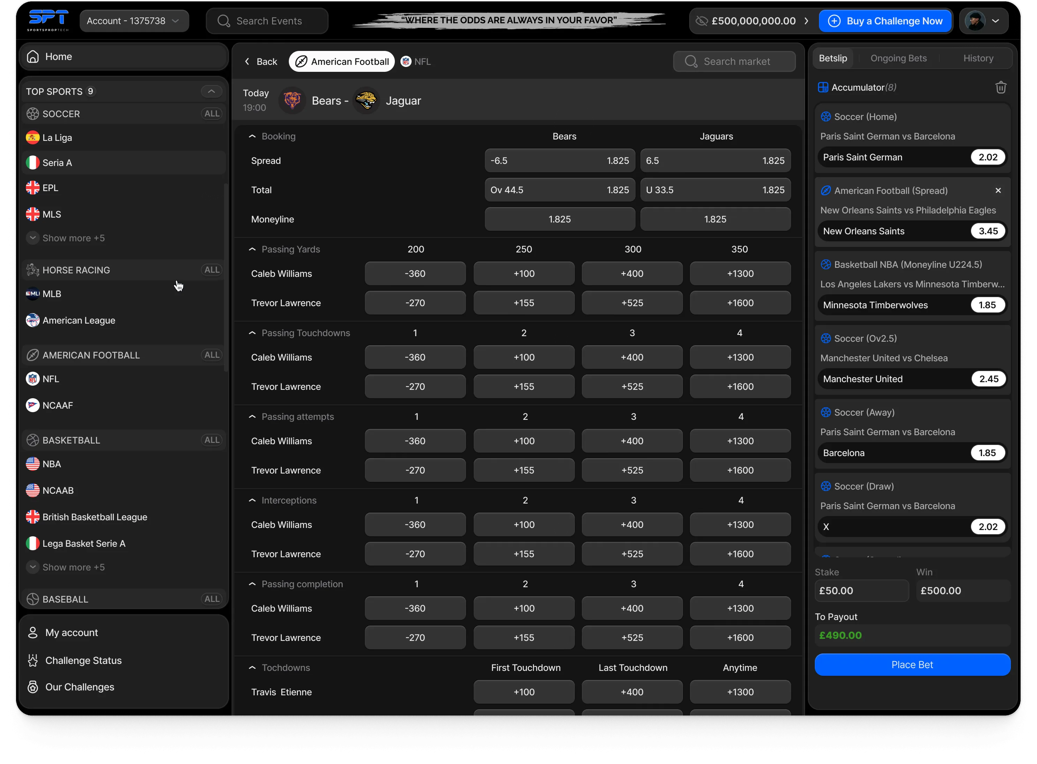Expand Show more +5 under Basketball

pos(66,567)
